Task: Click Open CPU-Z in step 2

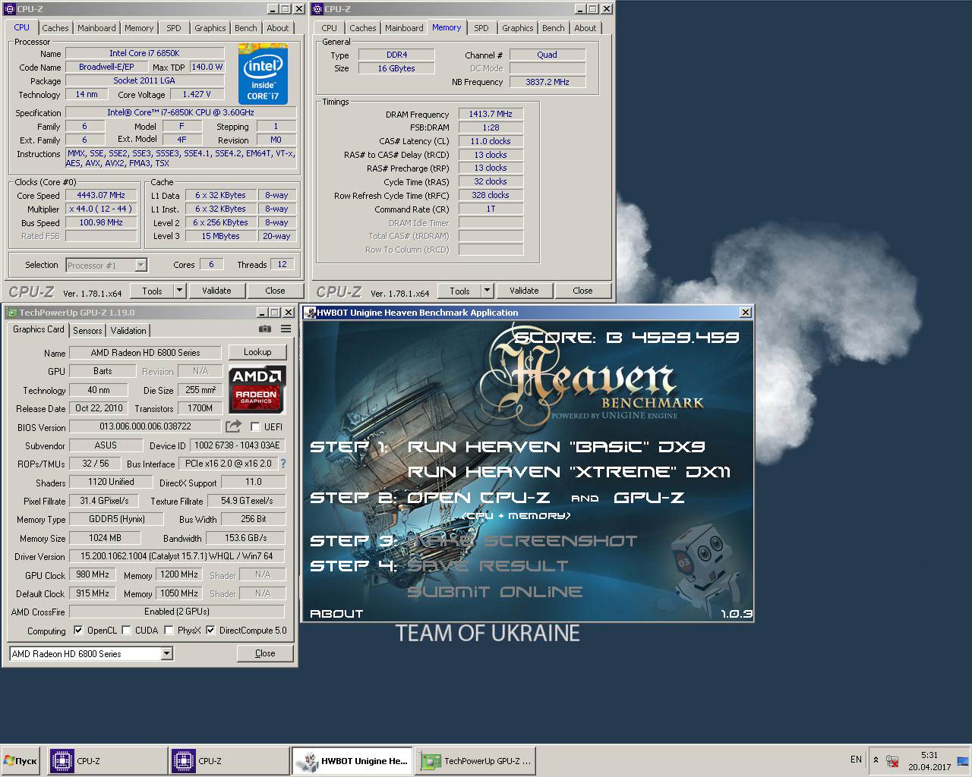Action: [x=478, y=498]
